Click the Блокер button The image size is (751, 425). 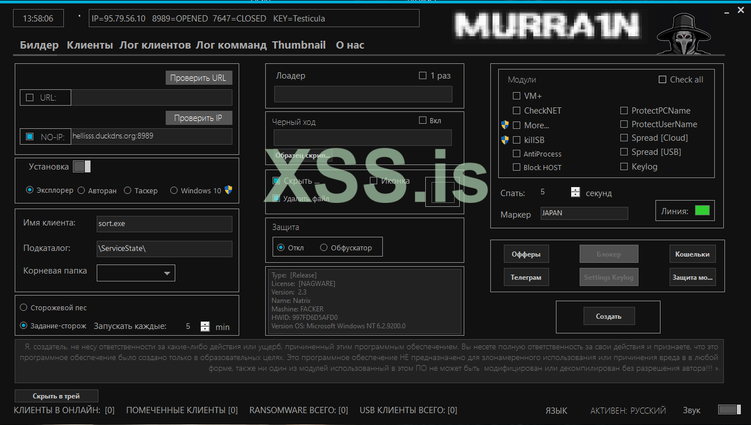(x=608, y=254)
